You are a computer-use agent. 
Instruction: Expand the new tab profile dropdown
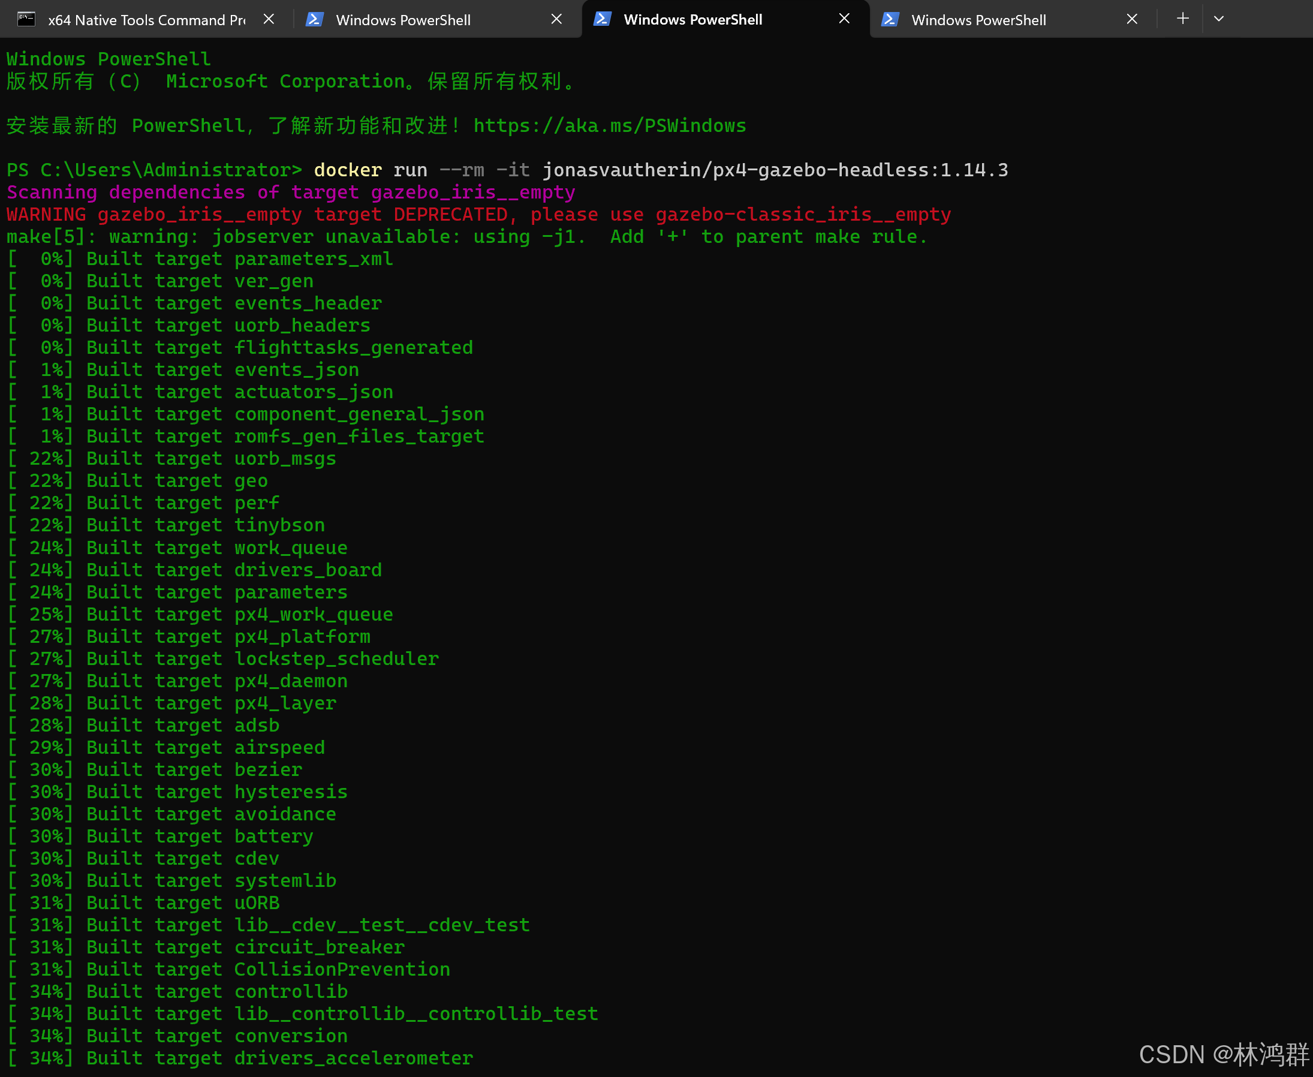point(1219,19)
